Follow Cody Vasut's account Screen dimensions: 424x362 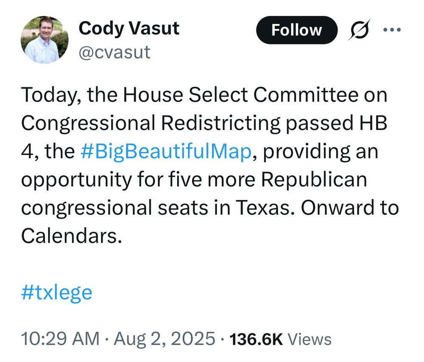[296, 30]
